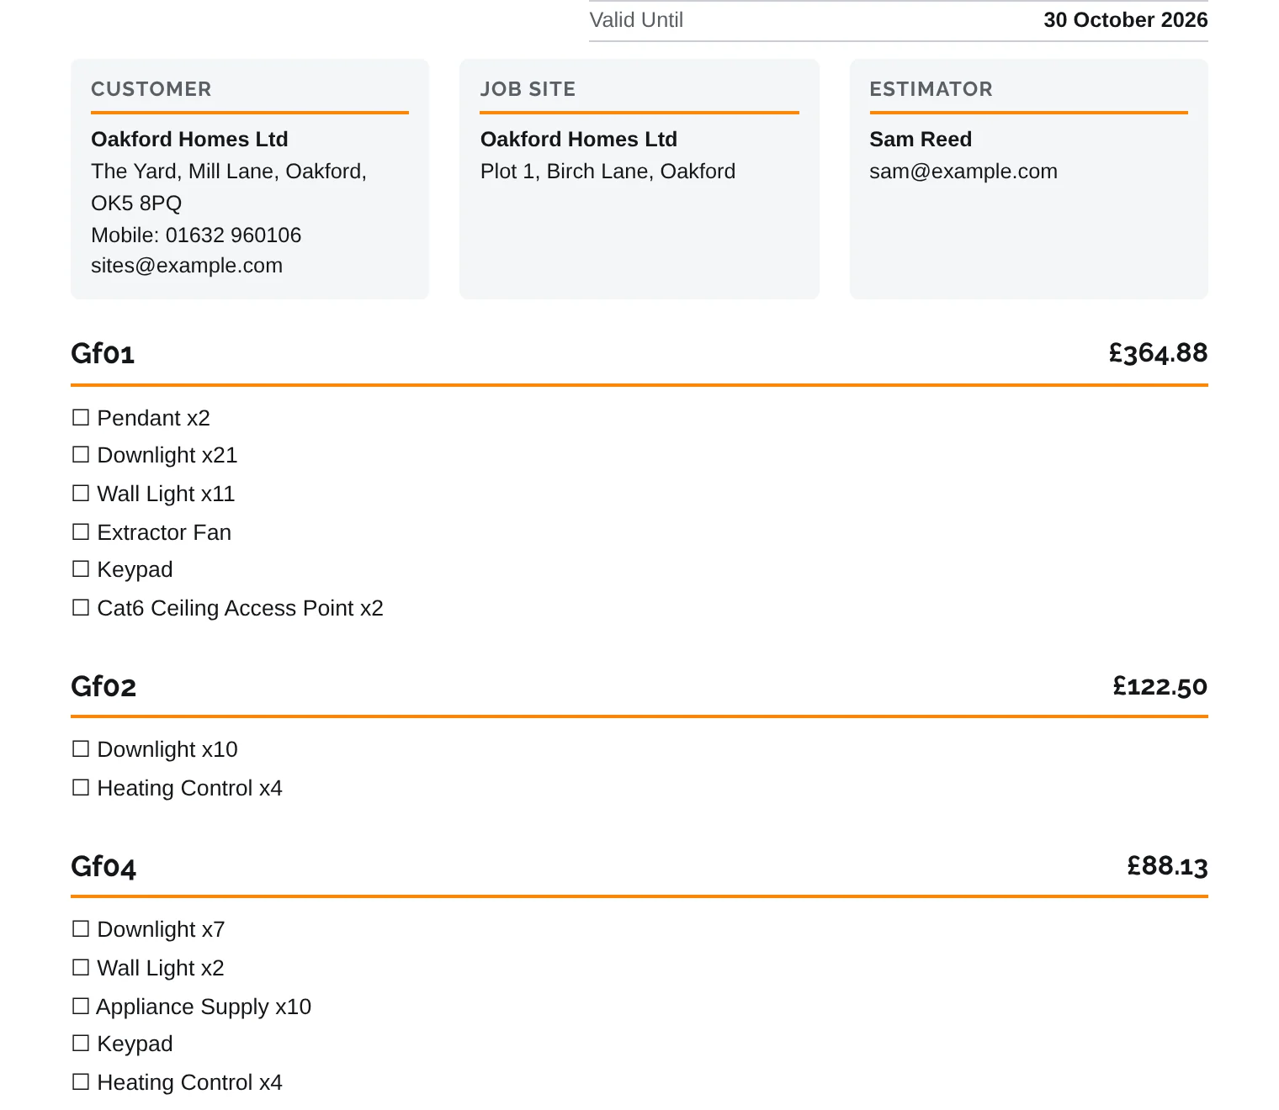This screenshot has width=1279, height=1110.
Task: Check the Downlight x10 box
Action: (81, 749)
